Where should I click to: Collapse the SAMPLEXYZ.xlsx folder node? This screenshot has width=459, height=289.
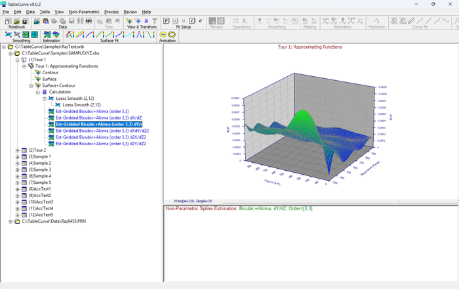click(10, 53)
